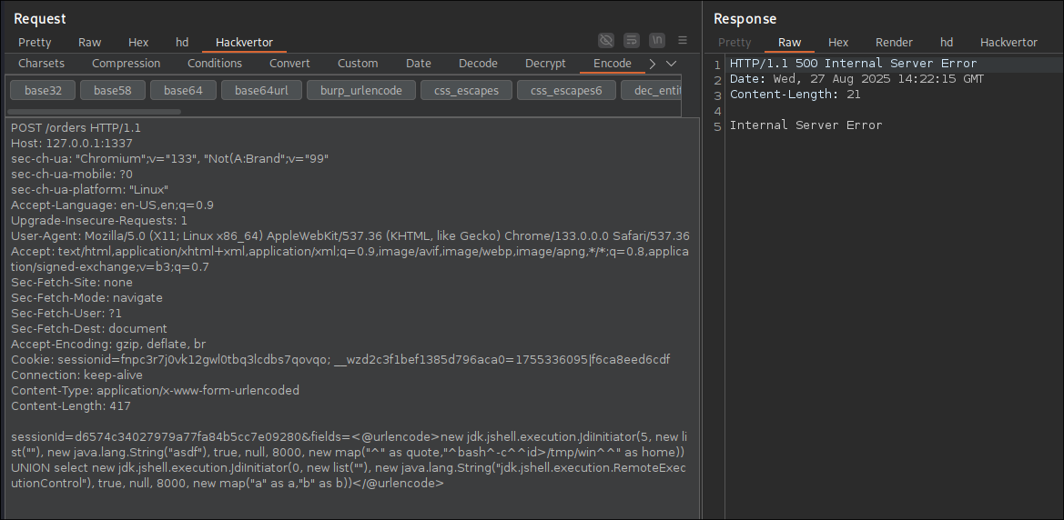Expand Hackvertor category list dropdown chevron
Screen dimensions: 1064x520
pyautogui.click(x=671, y=64)
